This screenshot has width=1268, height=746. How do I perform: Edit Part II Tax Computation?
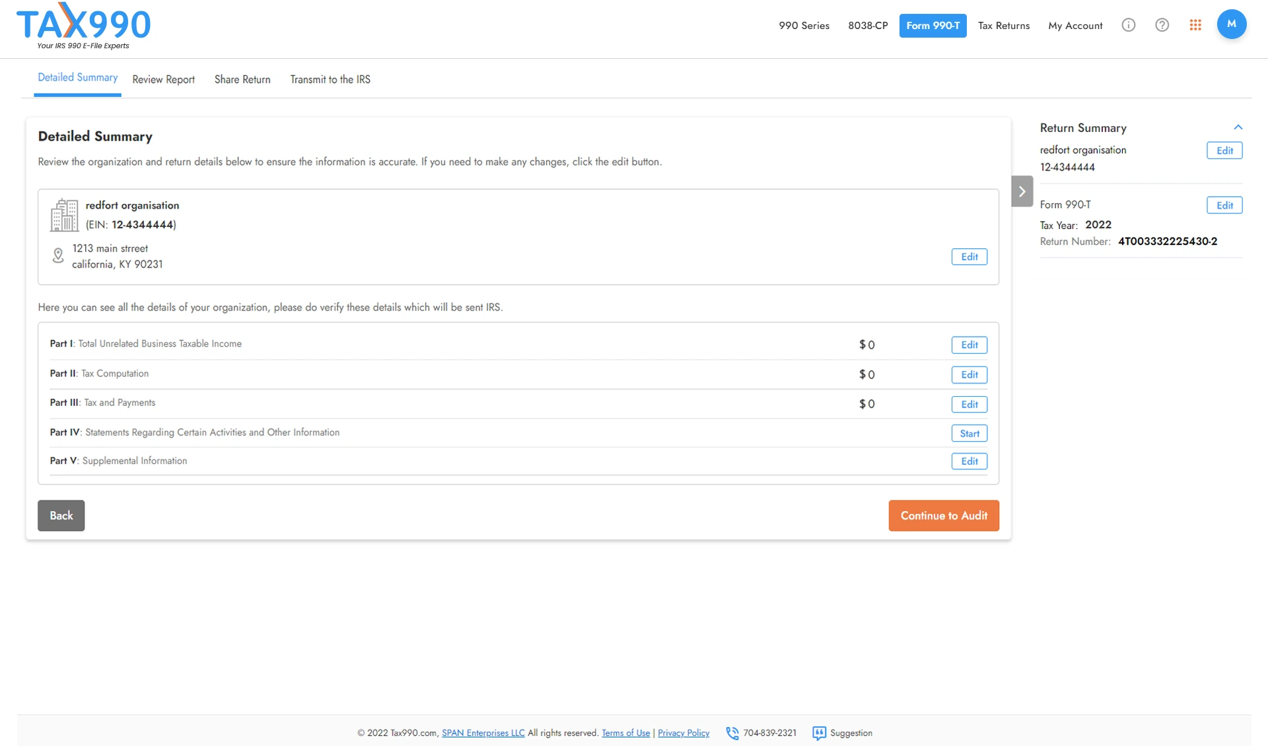pos(969,374)
